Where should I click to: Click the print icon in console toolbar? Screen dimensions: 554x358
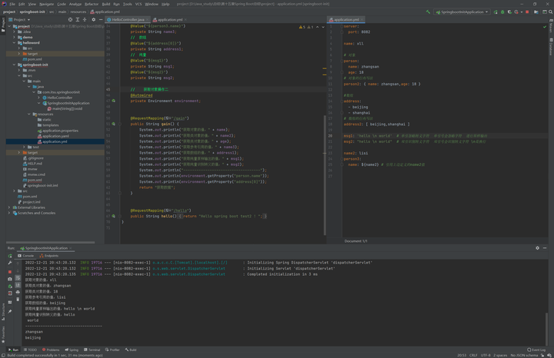point(18,293)
